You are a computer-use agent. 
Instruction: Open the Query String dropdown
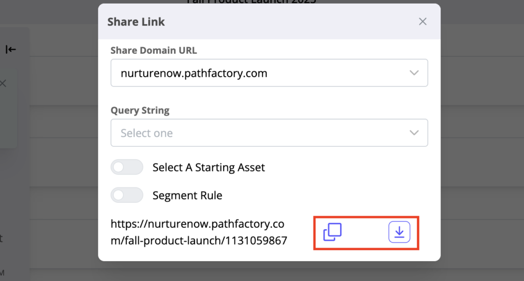[269, 133]
